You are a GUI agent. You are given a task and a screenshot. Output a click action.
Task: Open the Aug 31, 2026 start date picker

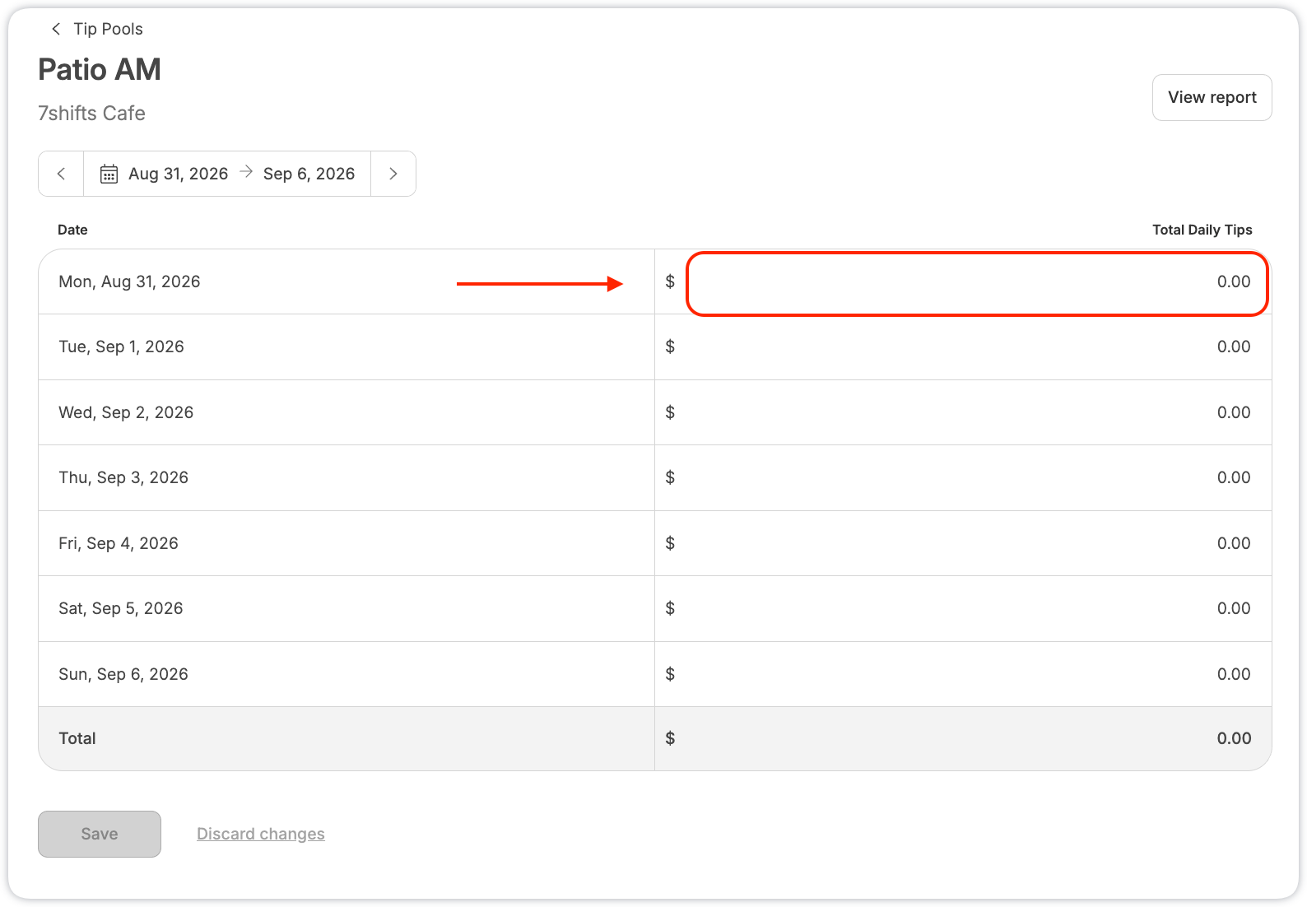pos(178,174)
